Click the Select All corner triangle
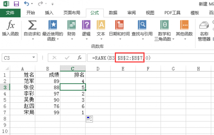214x135 pixels. point(7,68)
